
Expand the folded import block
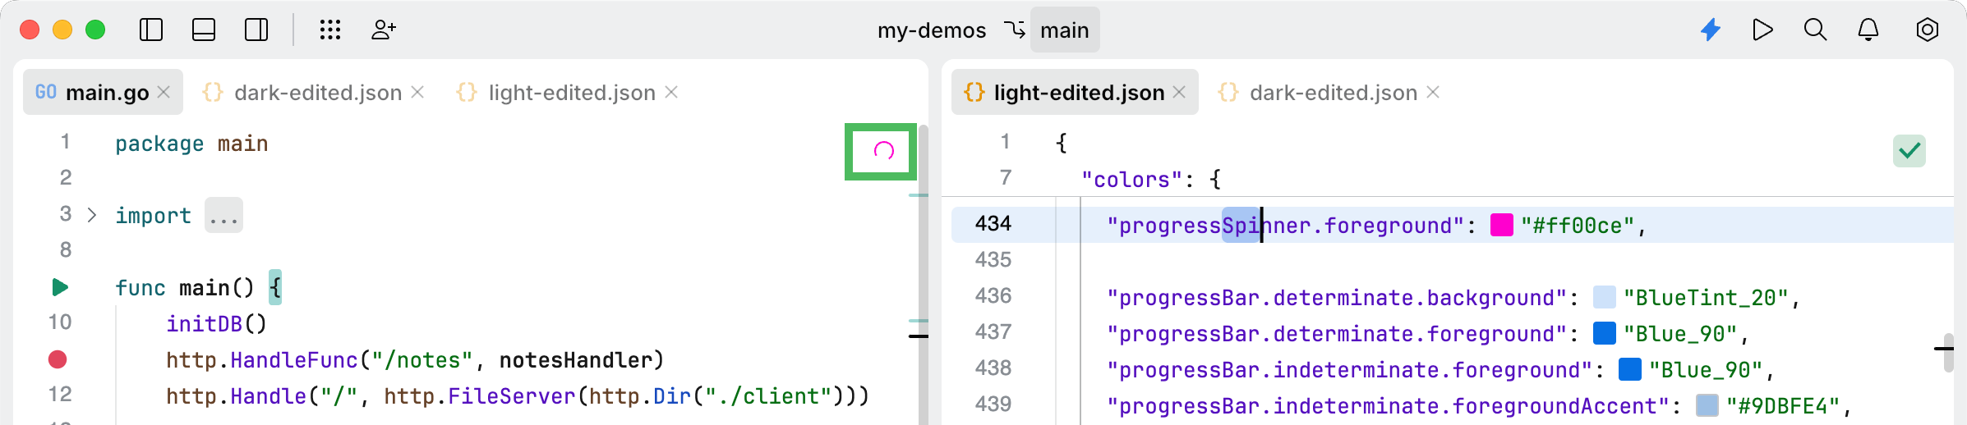pos(92,216)
